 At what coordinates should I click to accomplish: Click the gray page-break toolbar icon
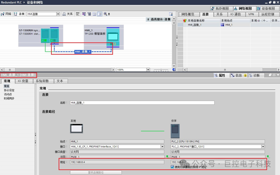coord(89,14)
